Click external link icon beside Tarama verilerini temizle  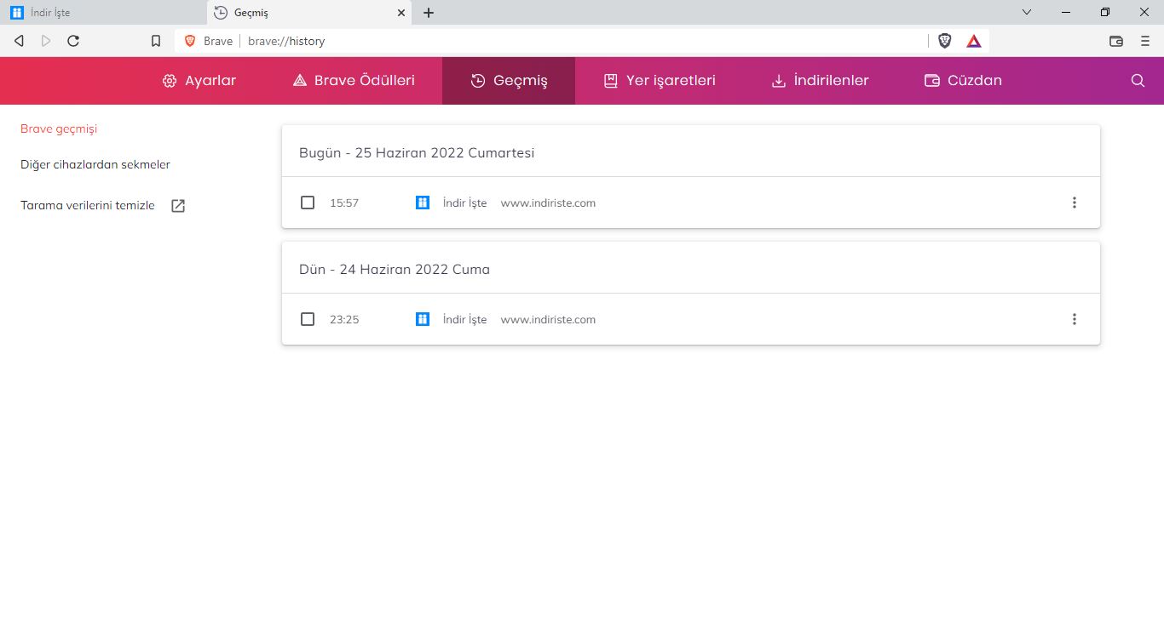coord(178,206)
